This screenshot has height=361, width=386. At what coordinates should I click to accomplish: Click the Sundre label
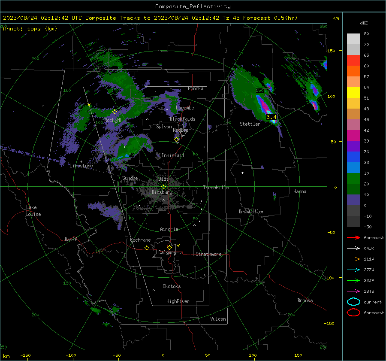pyautogui.click(x=130, y=178)
